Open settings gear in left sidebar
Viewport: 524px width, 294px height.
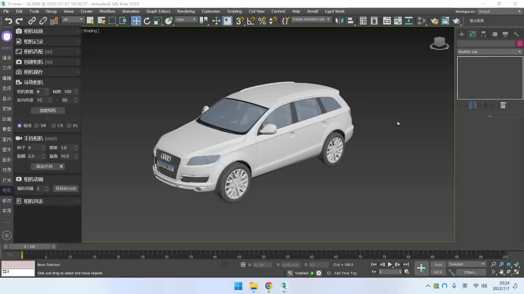point(7,235)
